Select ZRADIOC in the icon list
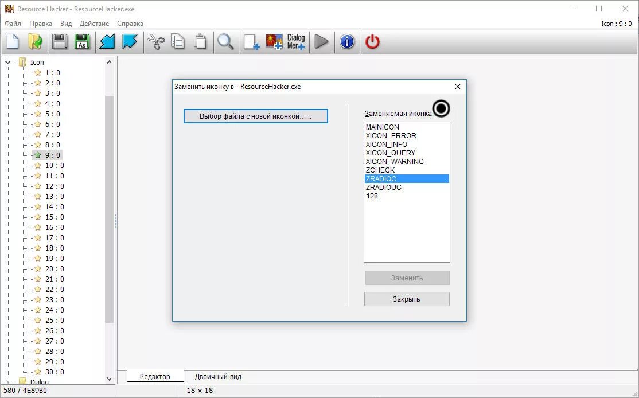The image size is (639, 398). [407, 178]
